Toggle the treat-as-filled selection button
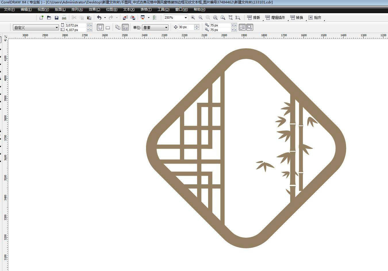 [242, 27]
